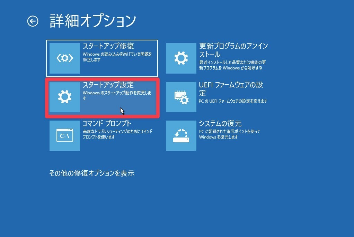Click text "PC の UEFI ファームウェアの設定を変えます"
354x237 pixels.
tap(233, 101)
